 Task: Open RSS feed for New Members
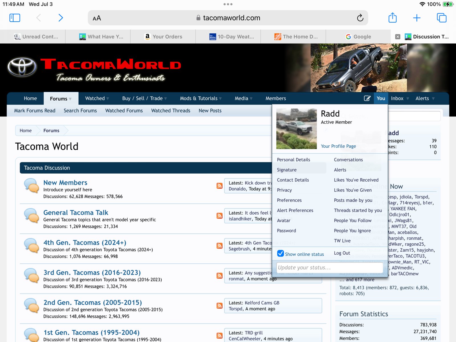click(219, 186)
